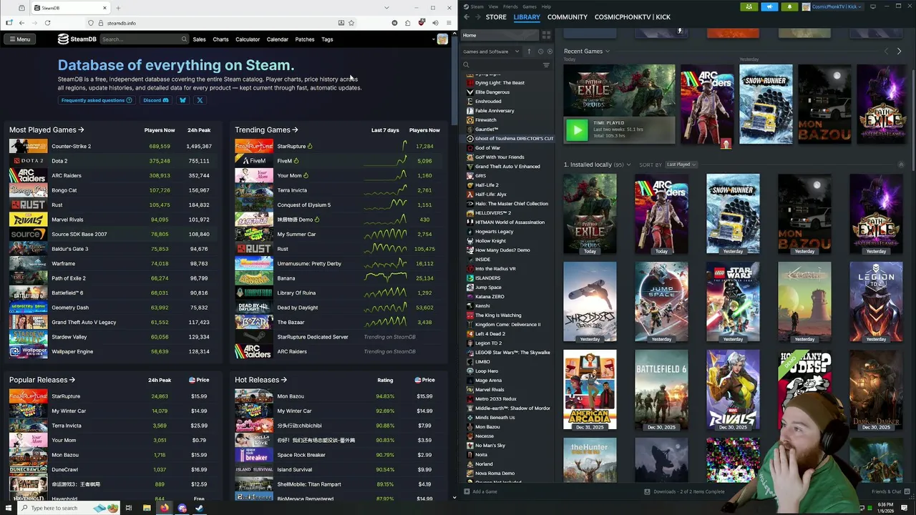The height and width of the screenshot is (515, 916).
Task: Click Steam library search magnifier
Action: (x=467, y=65)
